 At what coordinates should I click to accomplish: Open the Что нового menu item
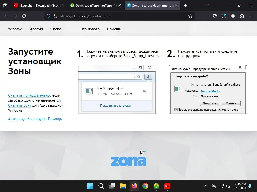[90, 29]
